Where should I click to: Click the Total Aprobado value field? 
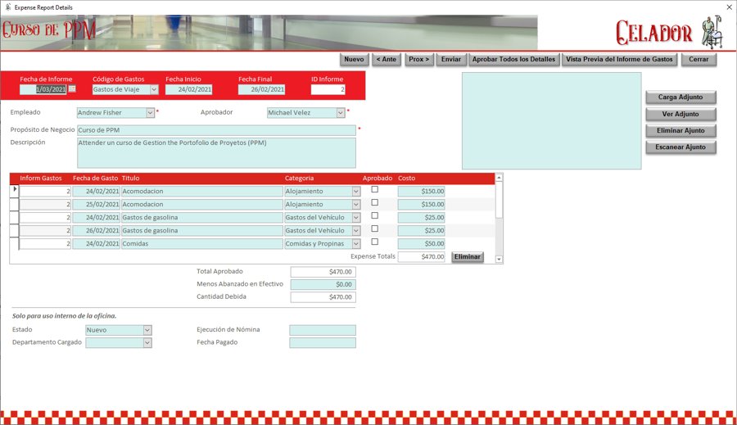click(x=323, y=272)
